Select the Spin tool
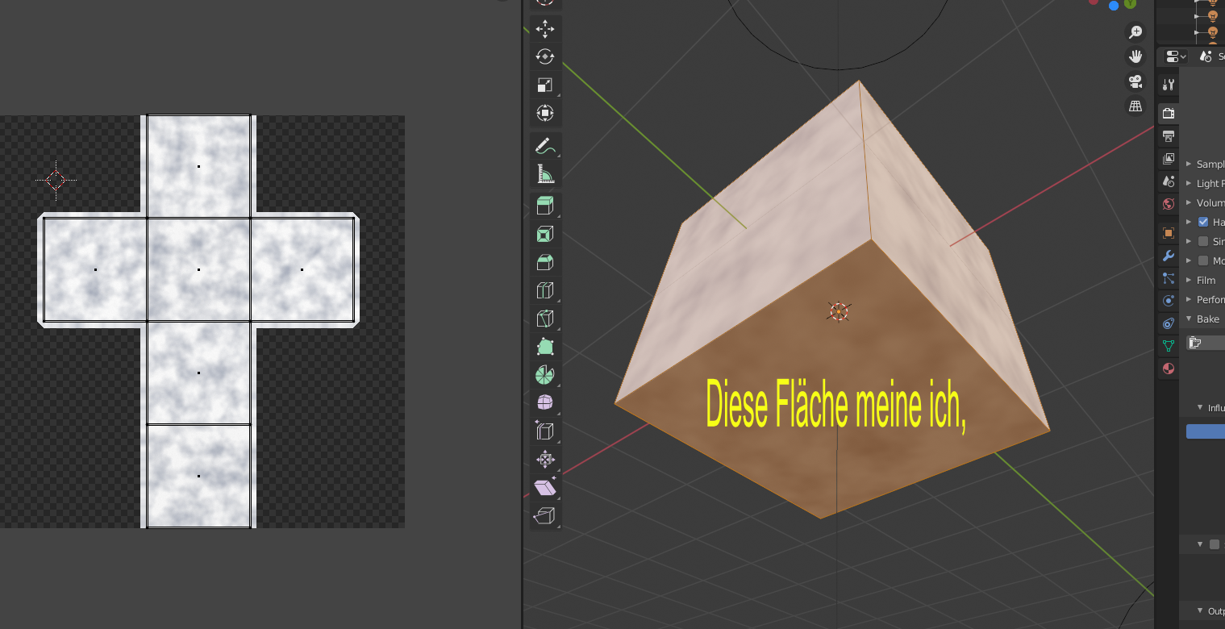The height and width of the screenshot is (629, 1225). pos(545,375)
